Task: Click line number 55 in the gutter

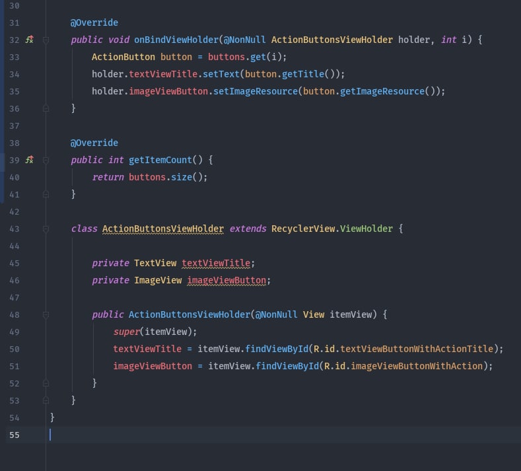Action: [15, 435]
